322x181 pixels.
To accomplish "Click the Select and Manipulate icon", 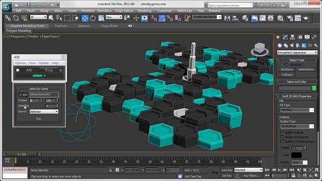I will (x=136, y=18).
